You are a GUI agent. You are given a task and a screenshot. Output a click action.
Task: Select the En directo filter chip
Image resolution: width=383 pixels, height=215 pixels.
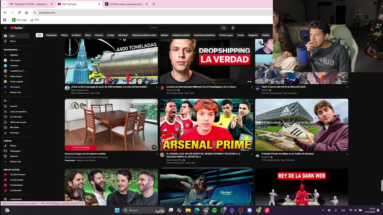[x=76, y=35]
